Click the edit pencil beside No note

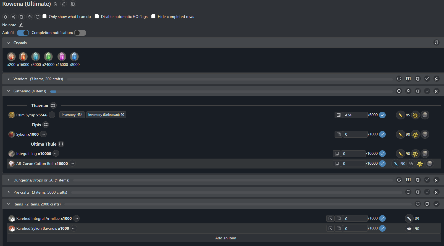click(x=21, y=25)
